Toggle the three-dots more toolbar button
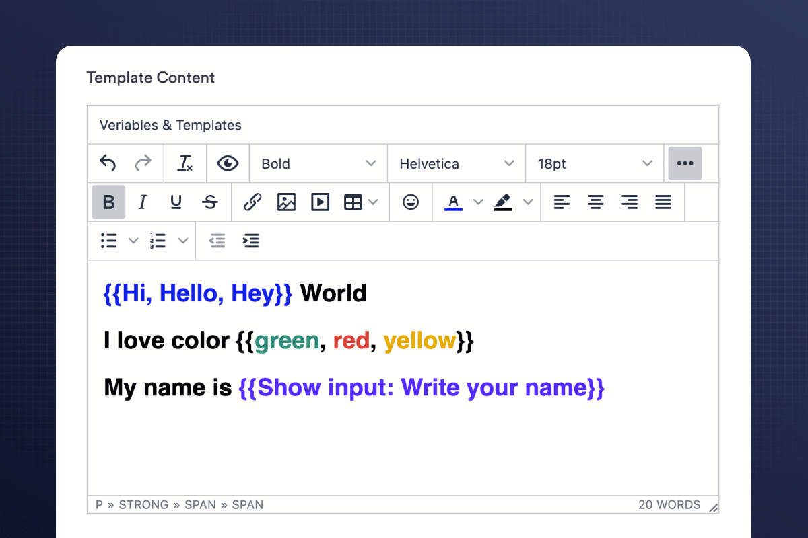Screen dimensions: 808x538 (x=685, y=163)
